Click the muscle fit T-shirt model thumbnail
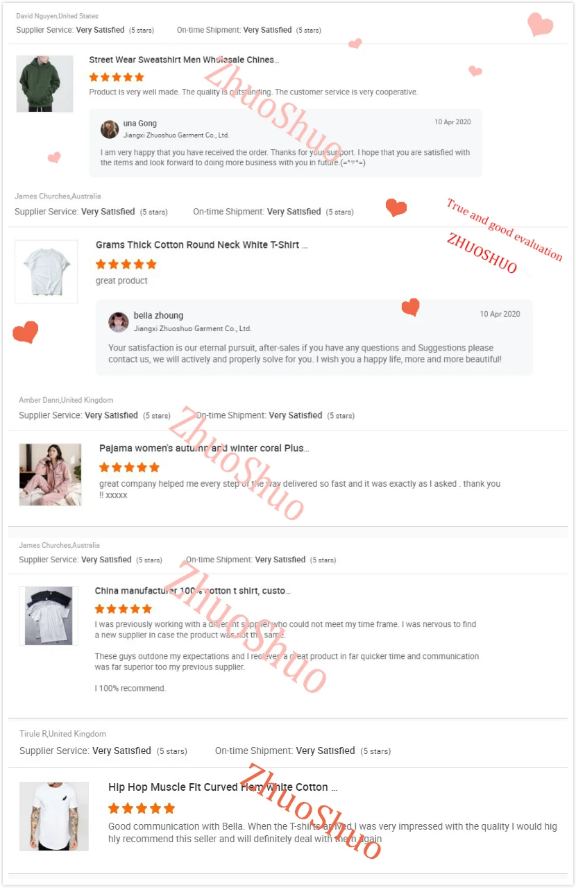Viewport: 576px width, 888px height. point(54,816)
